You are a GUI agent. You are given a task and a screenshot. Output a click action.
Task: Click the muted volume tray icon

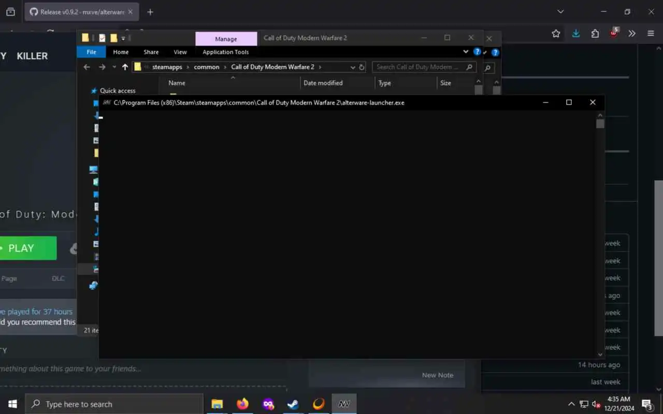[x=596, y=404]
